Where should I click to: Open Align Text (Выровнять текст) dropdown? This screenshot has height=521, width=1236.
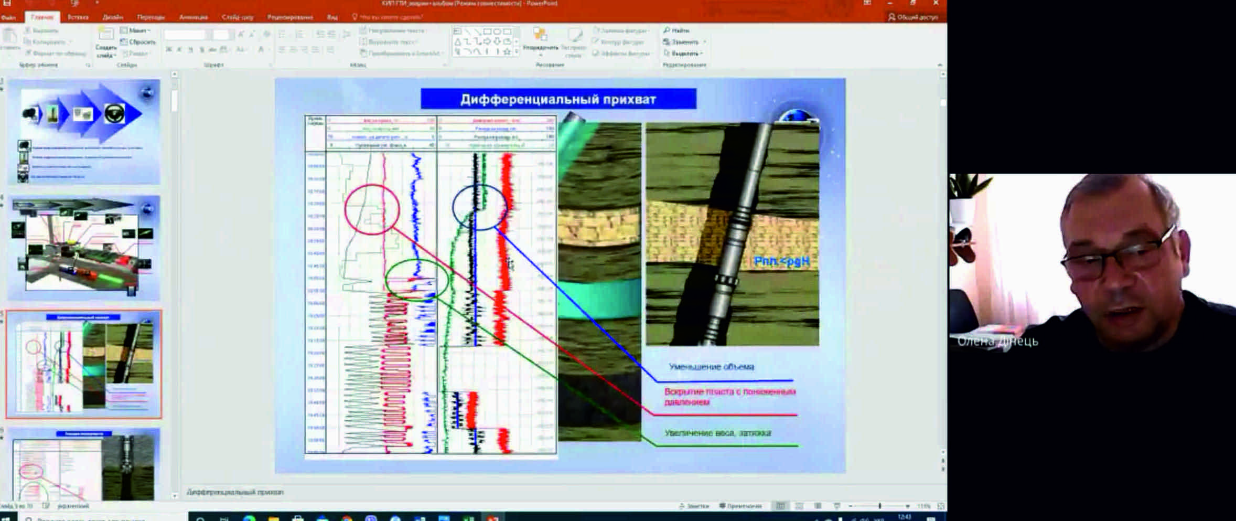point(389,42)
